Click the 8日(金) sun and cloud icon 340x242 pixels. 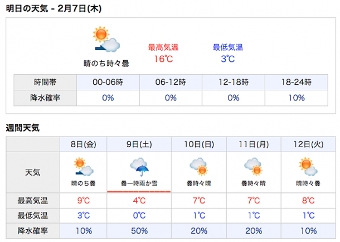[x=84, y=167]
